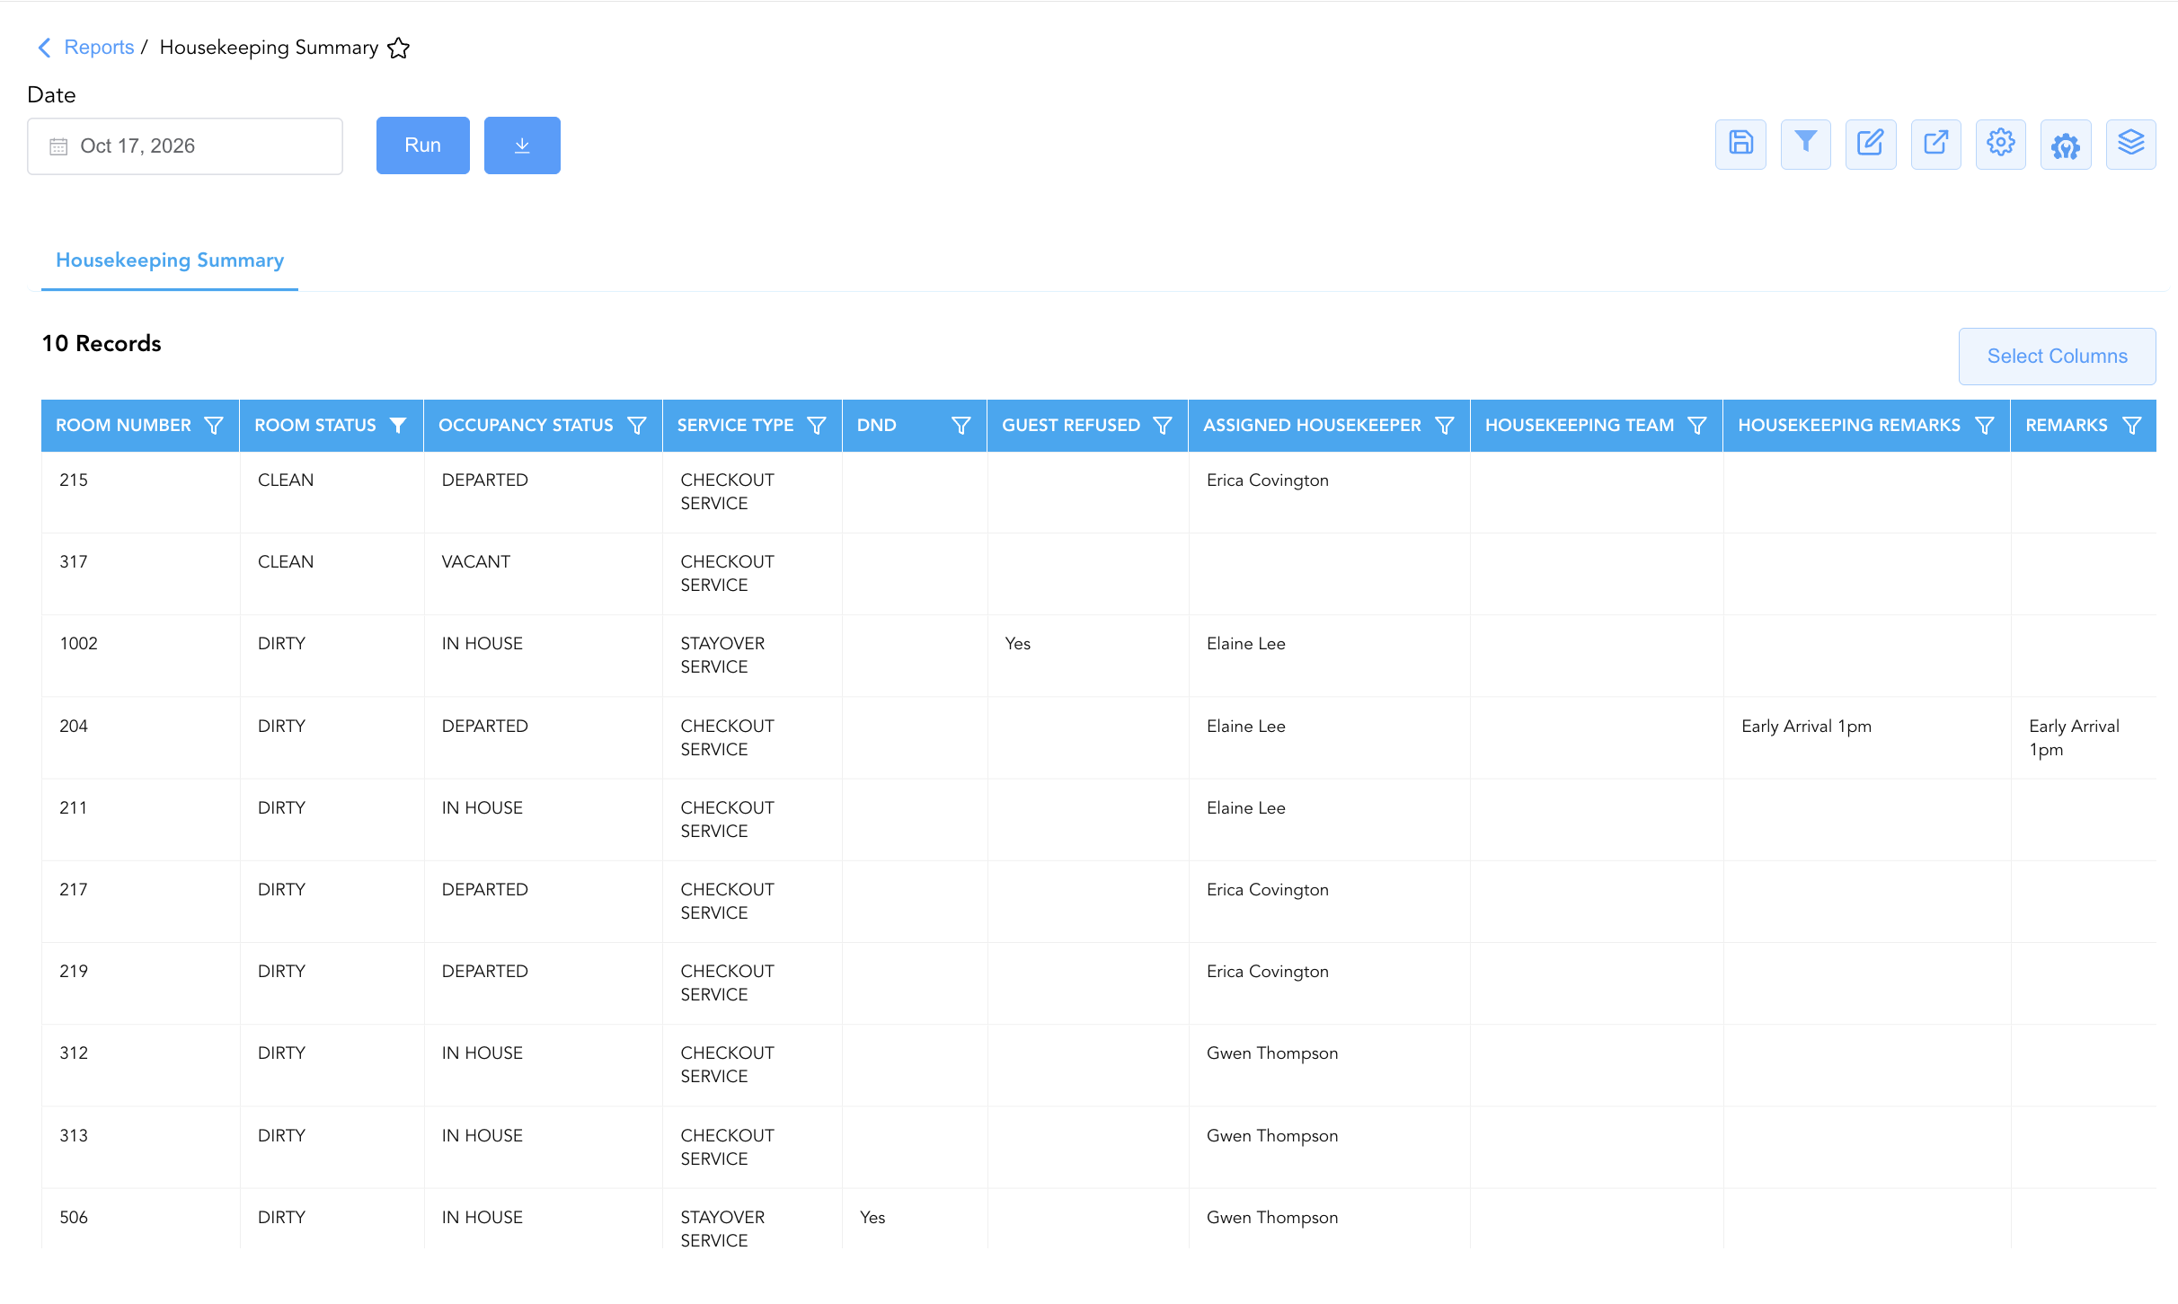
Task: Go back using the left chevron
Action: coord(44,48)
